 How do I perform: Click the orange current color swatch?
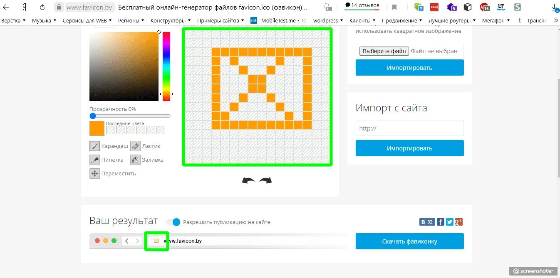[x=97, y=128]
